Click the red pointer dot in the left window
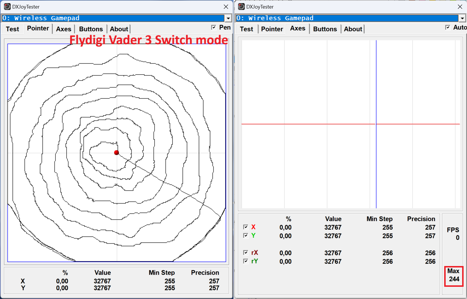The height and width of the screenshot is (299, 467). (116, 153)
